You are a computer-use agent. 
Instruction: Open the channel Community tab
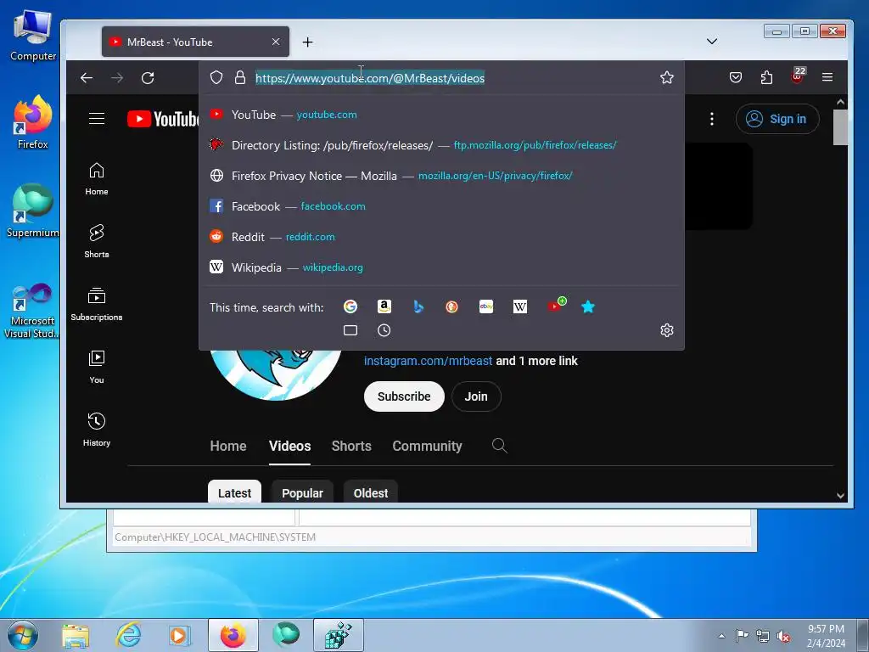pyautogui.click(x=428, y=446)
